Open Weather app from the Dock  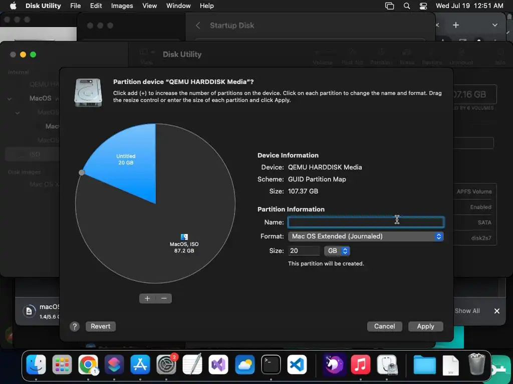[x=244, y=364]
